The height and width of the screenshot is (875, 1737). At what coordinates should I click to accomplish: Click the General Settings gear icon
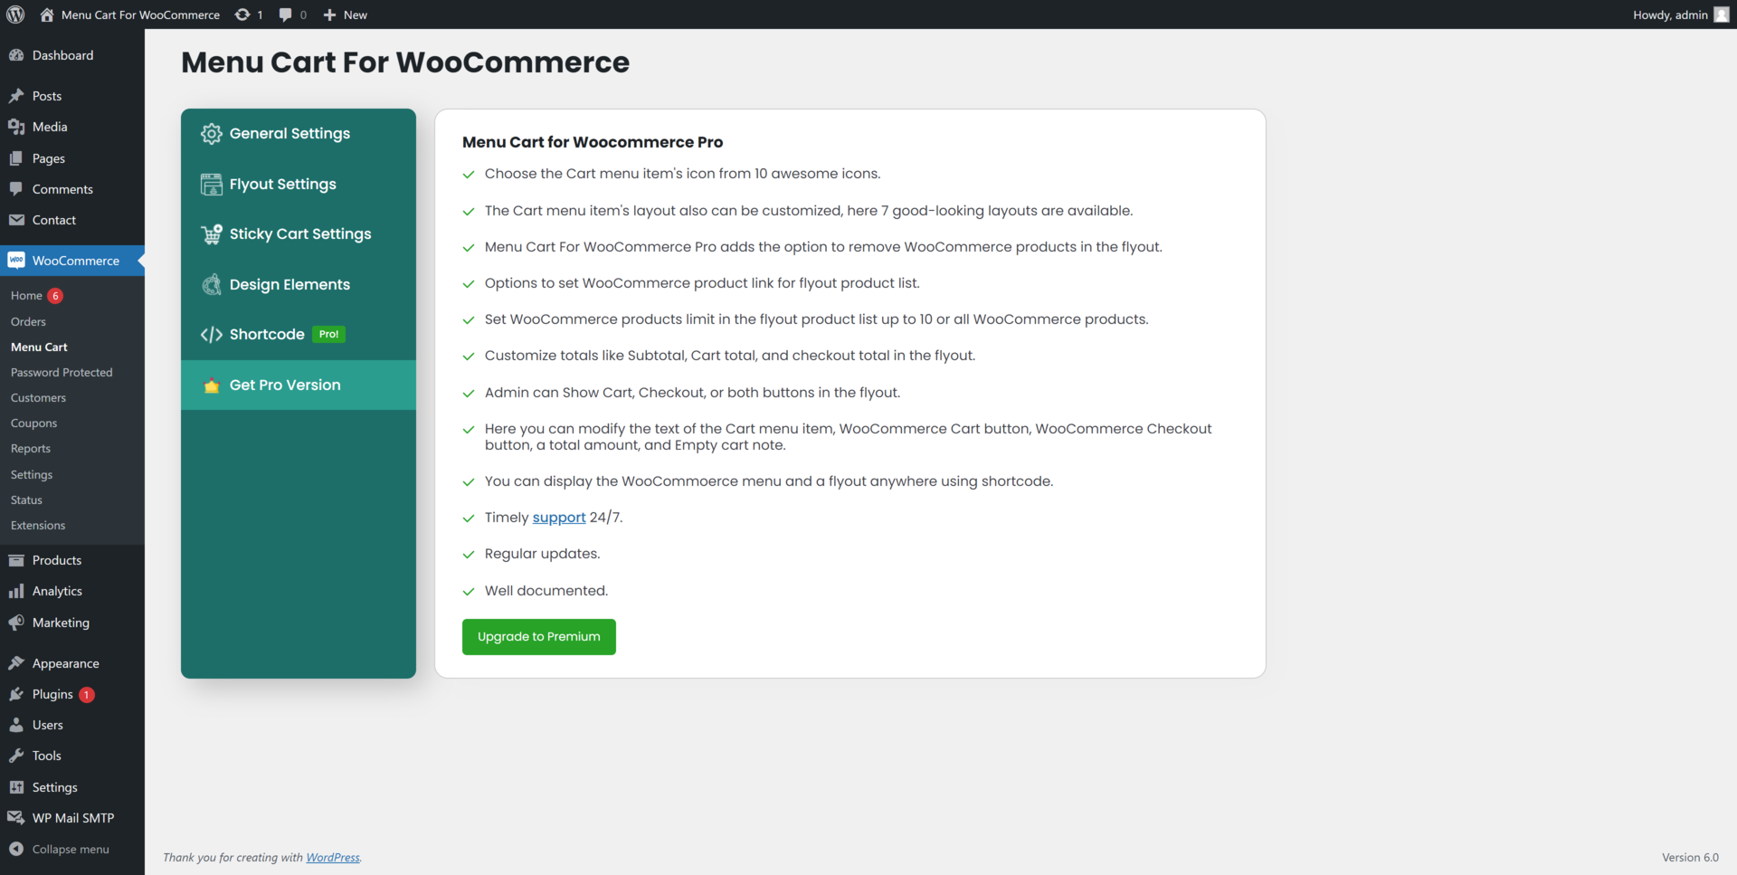(x=211, y=134)
